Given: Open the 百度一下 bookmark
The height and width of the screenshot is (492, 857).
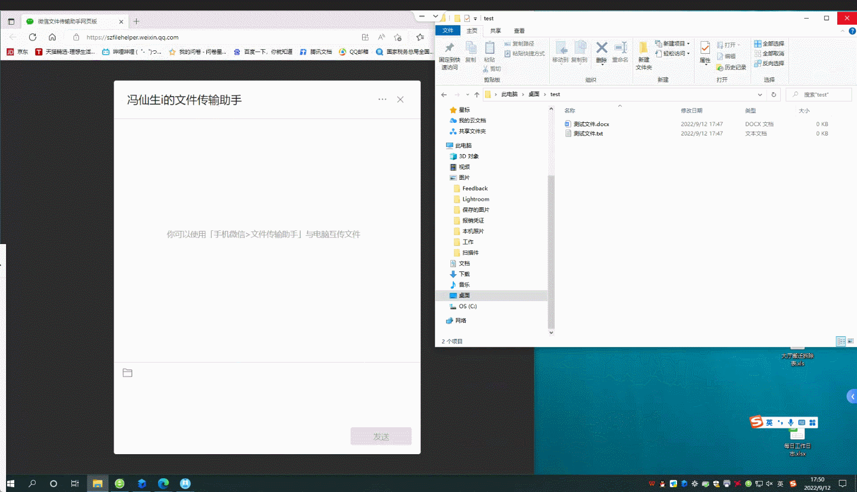Looking at the screenshot, I should point(263,52).
